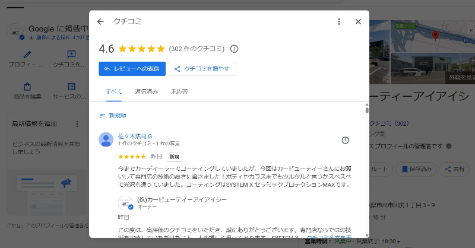Click the クチコミを… review icon in background panel
Image resolution: width=475 pixels, height=248 pixels.
click(x=71, y=55)
